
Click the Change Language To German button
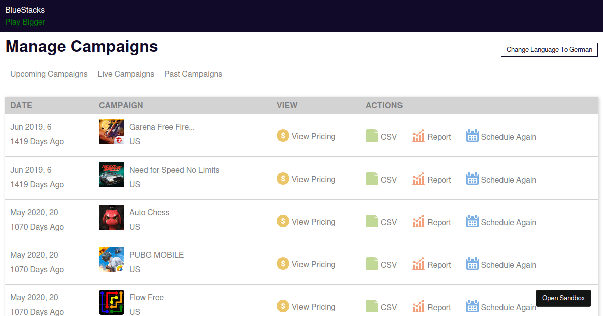[x=549, y=50]
